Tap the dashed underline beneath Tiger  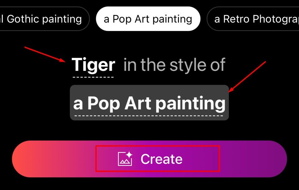[x=93, y=77]
